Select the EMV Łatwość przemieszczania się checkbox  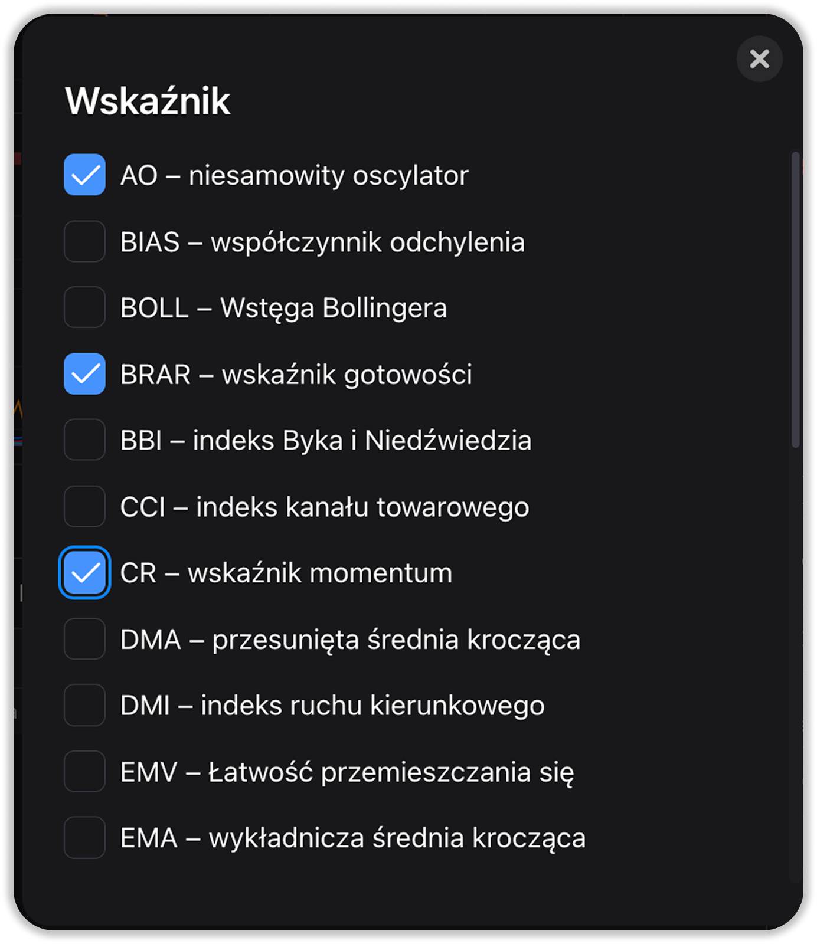[x=84, y=772]
